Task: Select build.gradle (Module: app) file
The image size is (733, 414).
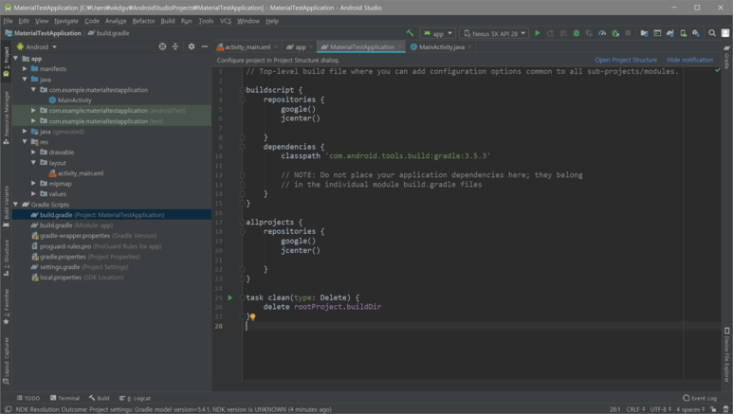Action: point(72,225)
